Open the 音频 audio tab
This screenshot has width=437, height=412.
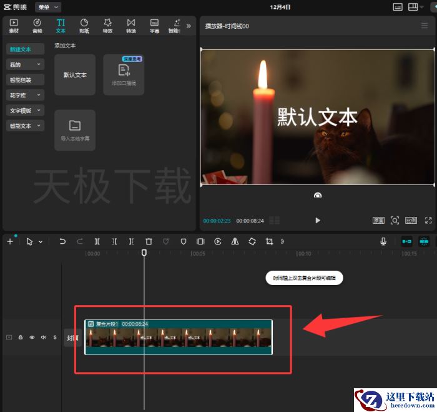[x=37, y=26]
